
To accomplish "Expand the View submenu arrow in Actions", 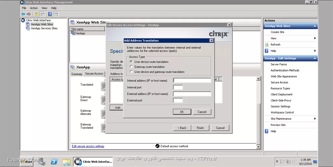I will pyautogui.click(x=315, y=38).
